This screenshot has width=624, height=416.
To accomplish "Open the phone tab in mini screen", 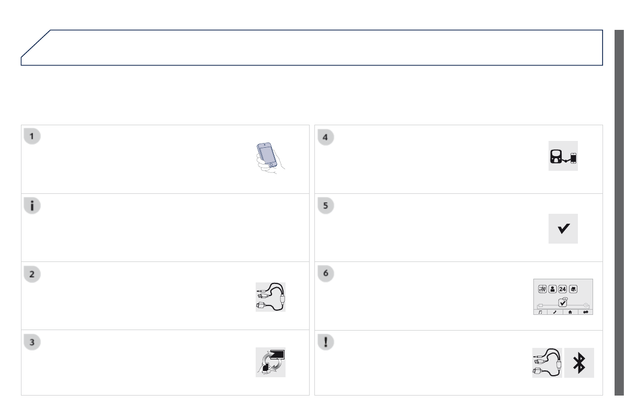I will click(555, 312).
